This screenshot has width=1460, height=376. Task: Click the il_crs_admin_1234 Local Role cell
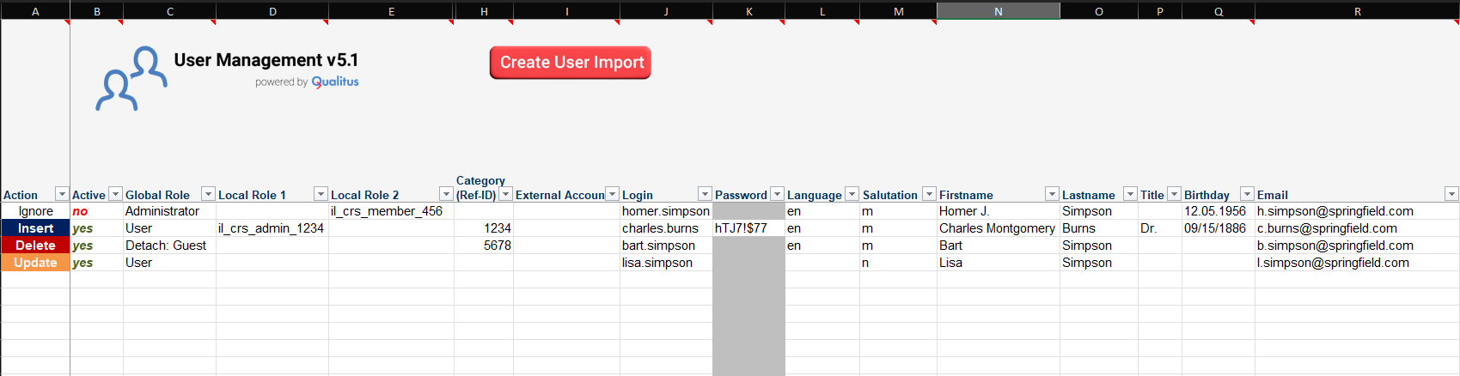click(x=272, y=228)
